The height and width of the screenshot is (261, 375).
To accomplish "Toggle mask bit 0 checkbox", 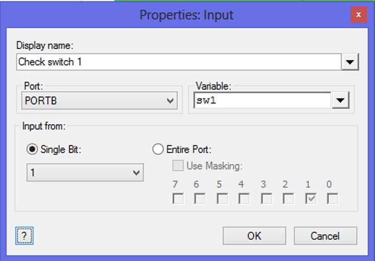I will pyautogui.click(x=333, y=199).
